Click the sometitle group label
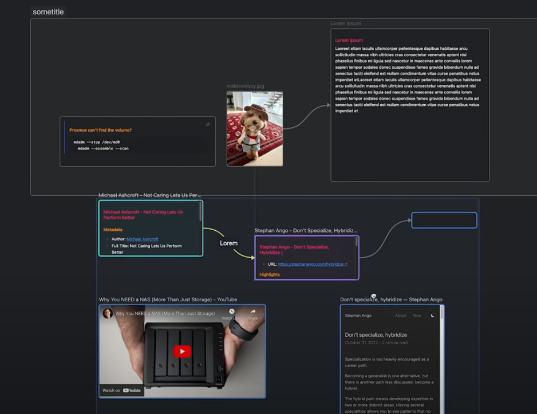This screenshot has height=414, width=537. point(48,11)
